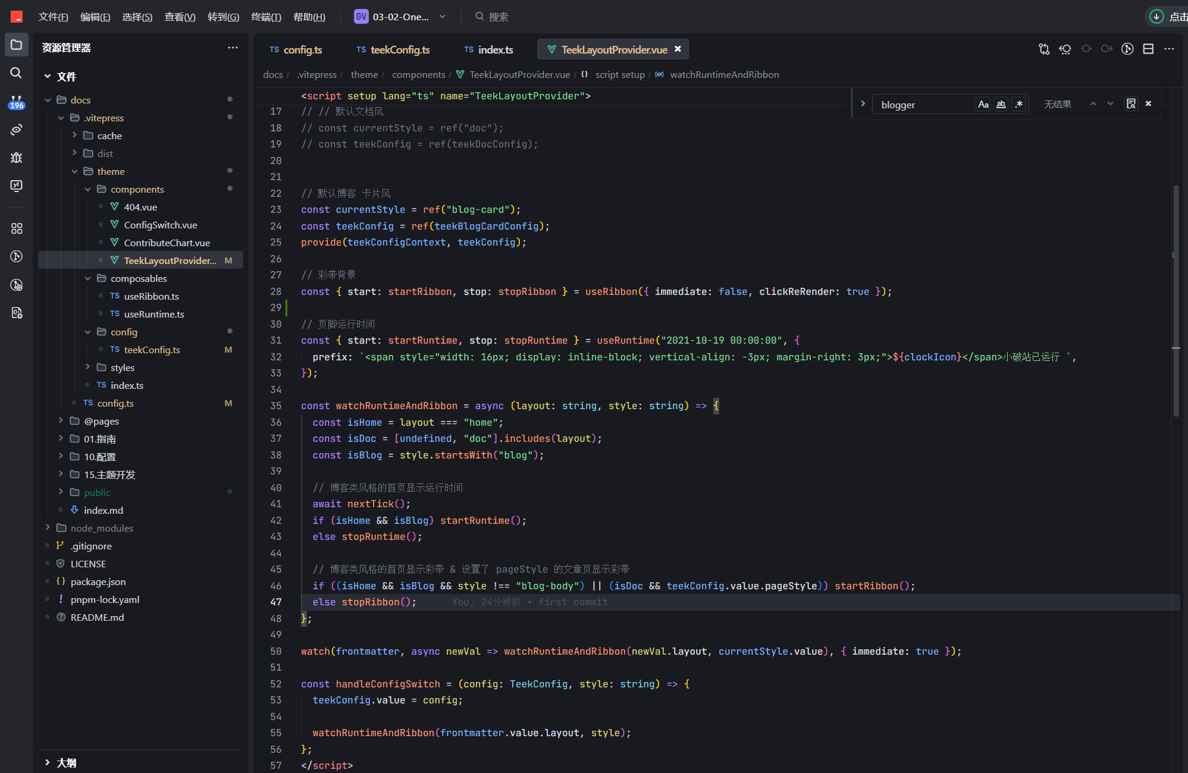Click the open previous revision icon

1065,49
